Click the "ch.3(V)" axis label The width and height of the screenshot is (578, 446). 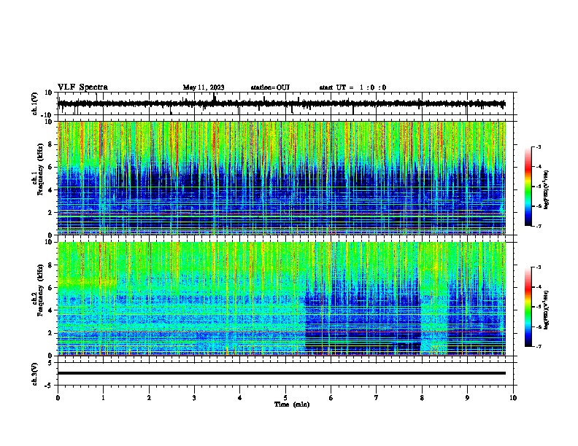(x=35, y=374)
